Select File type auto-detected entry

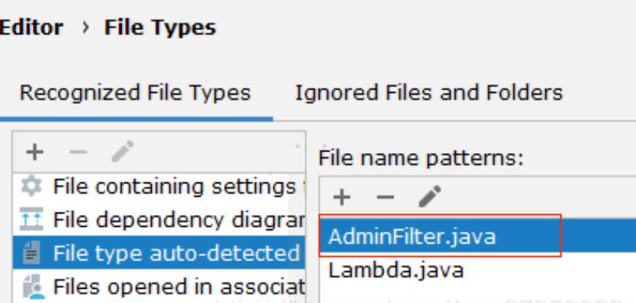point(159,252)
